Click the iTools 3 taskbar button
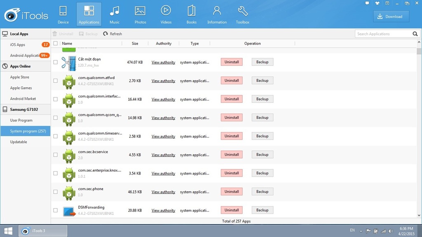This screenshot has width=422, height=237. point(43,231)
